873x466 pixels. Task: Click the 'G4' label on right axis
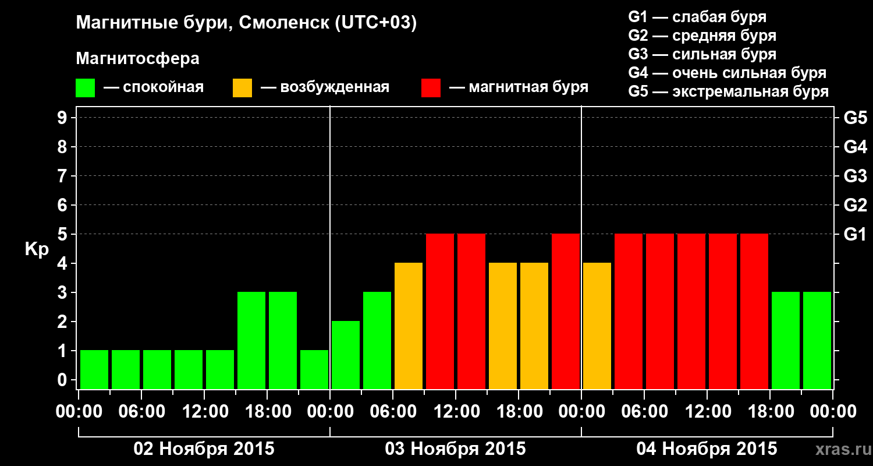pos(855,147)
